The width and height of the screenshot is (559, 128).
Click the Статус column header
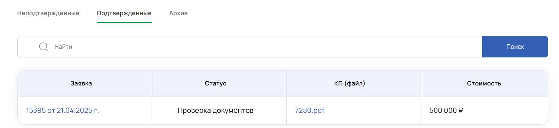[x=216, y=83]
